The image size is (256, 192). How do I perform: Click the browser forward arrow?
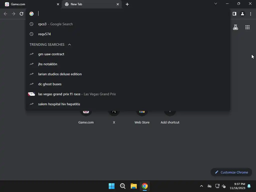click(13, 14)
